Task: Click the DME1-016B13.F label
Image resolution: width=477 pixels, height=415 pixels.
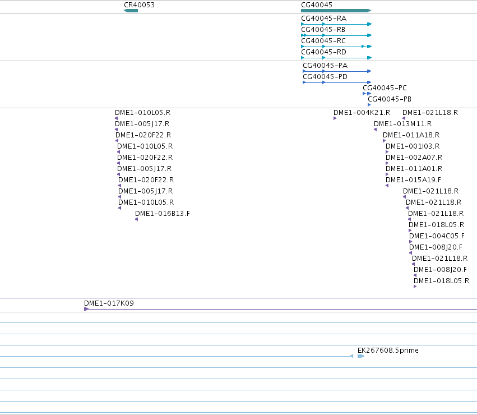Action: pyautogui.click(x=163, y=214)
